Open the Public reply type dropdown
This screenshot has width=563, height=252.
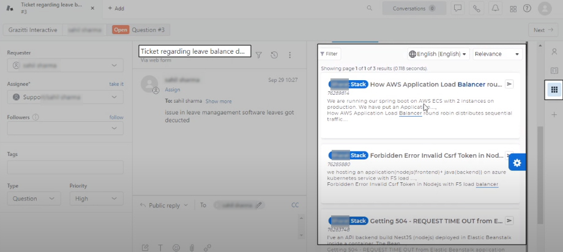(164, 205)
